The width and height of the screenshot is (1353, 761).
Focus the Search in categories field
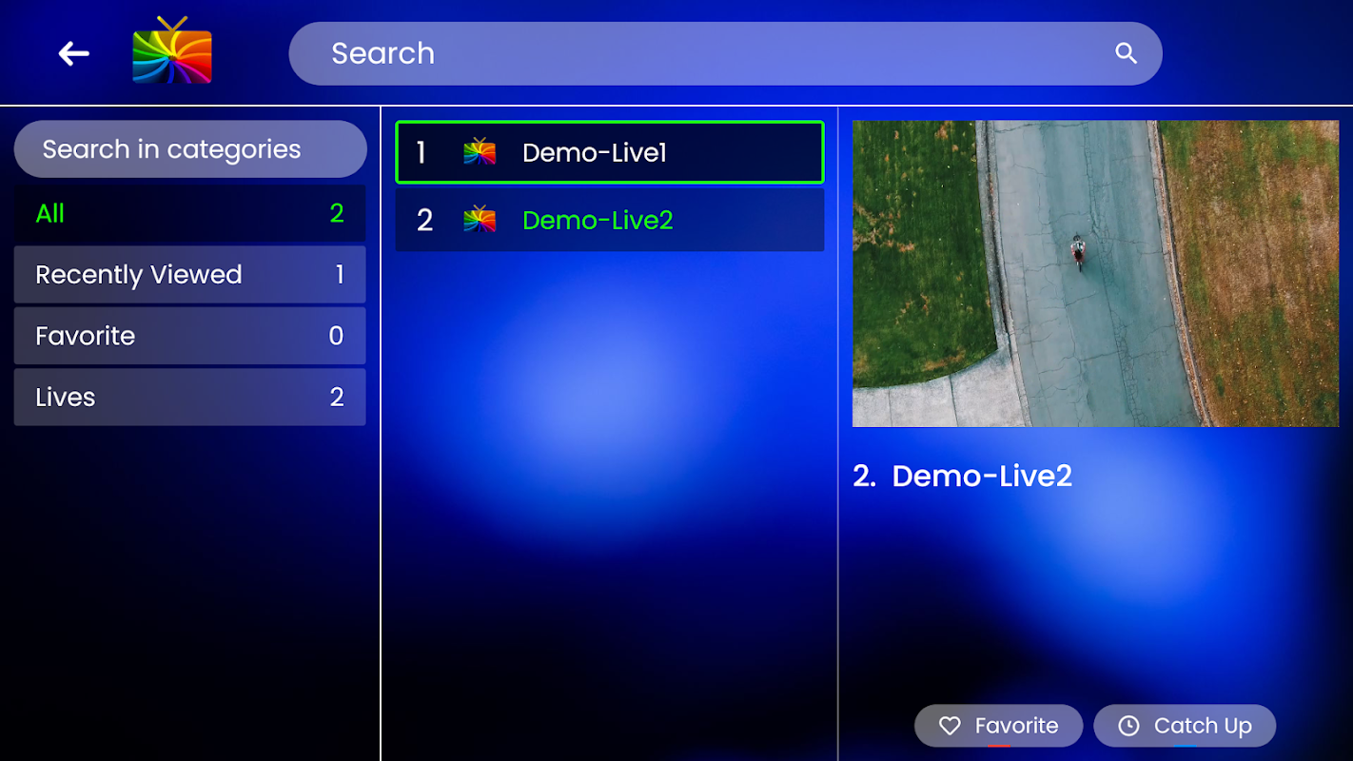[x=190, y=148]
